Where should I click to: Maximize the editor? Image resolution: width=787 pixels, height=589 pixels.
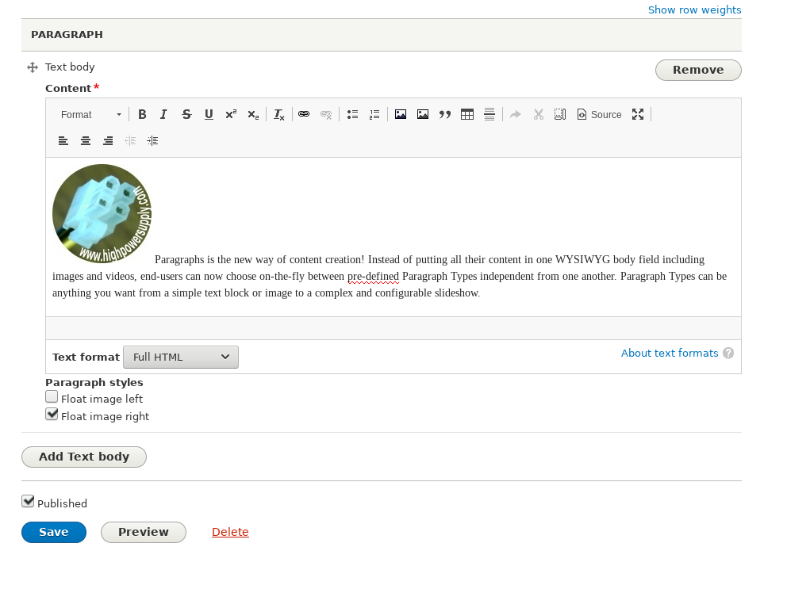[x=638, y=114]
